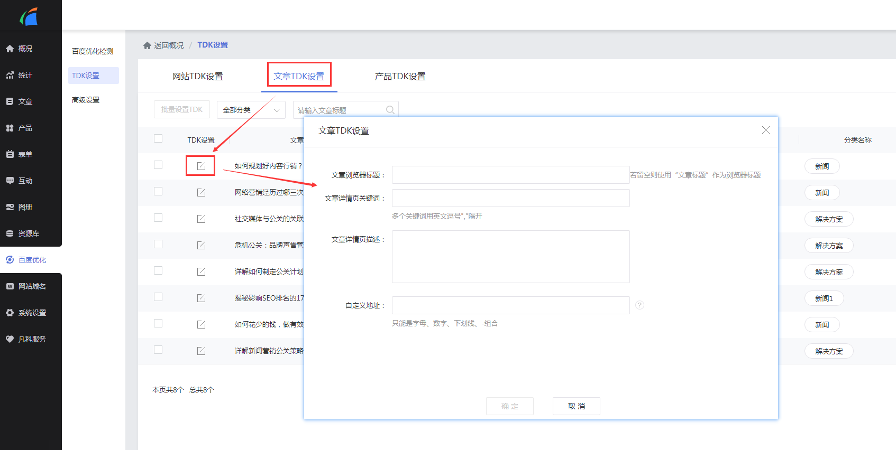
Task: Expand the 全部分类 category dropdown
Action: pyautogui.click(x=251, y=110)
